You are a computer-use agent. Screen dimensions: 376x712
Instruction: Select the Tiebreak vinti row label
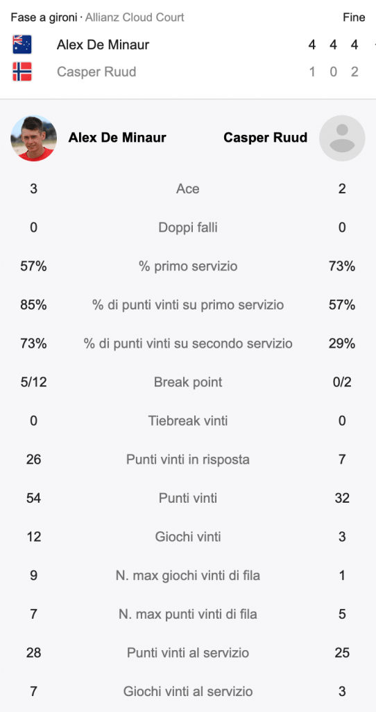click(x=187, y=421)
